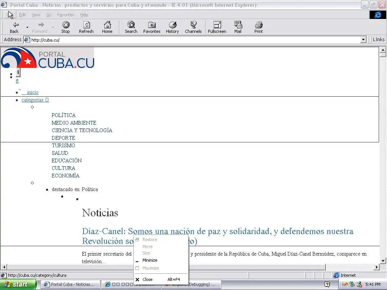Select the EDUCACIÓN category
This screenshot has width=387, height=290.
click(67, 160)
